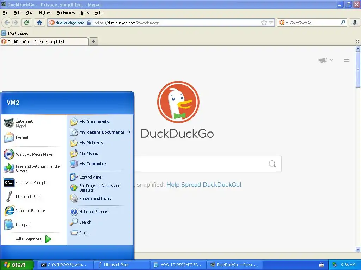The height and width of the screenshot is (270, 361).
Task: Launch Internet Mypal from Start menu
Action: (33, 123)
